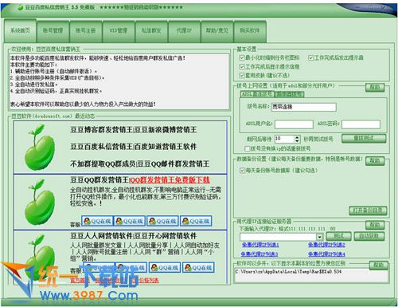Toggle 最小化时缩到任务栏图标 checkbox
The height and width of the screenshot is (307, 398).
click(x=242, y=57)
